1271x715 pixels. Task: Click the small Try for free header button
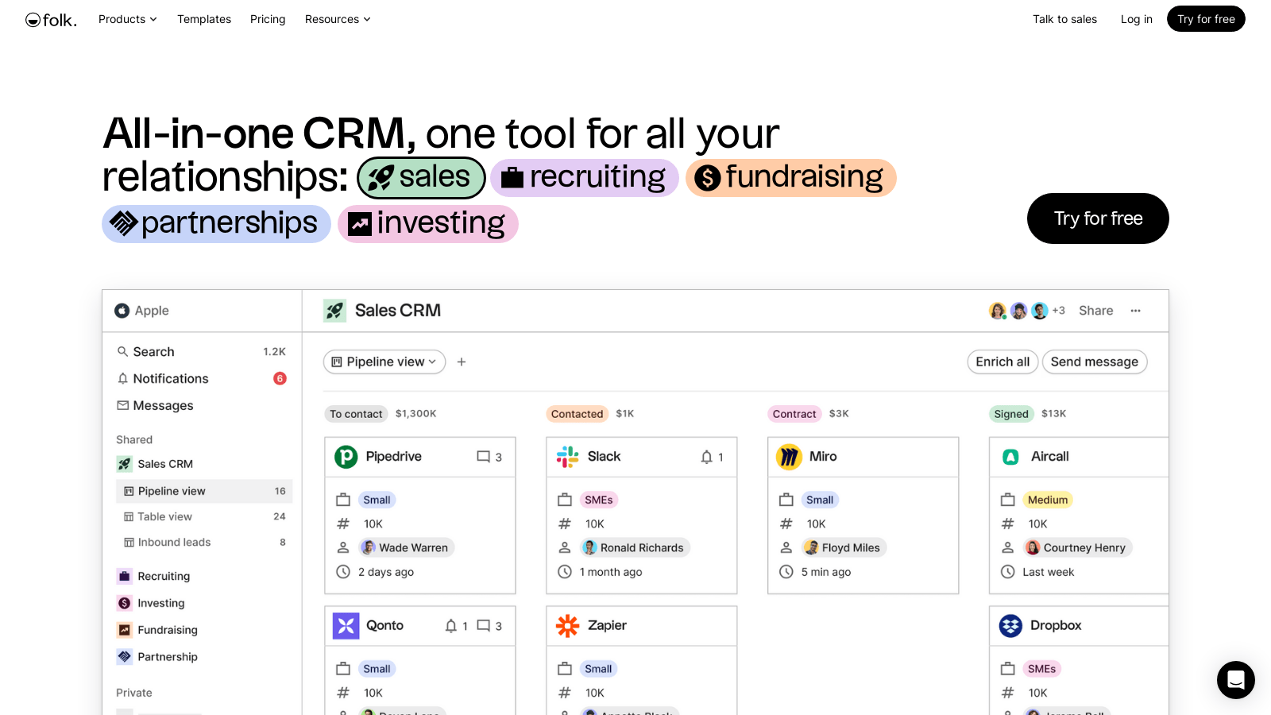point(1206,19)
